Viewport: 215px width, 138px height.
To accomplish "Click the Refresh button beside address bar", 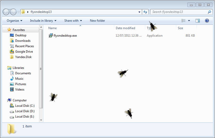I will coord(145,12).
